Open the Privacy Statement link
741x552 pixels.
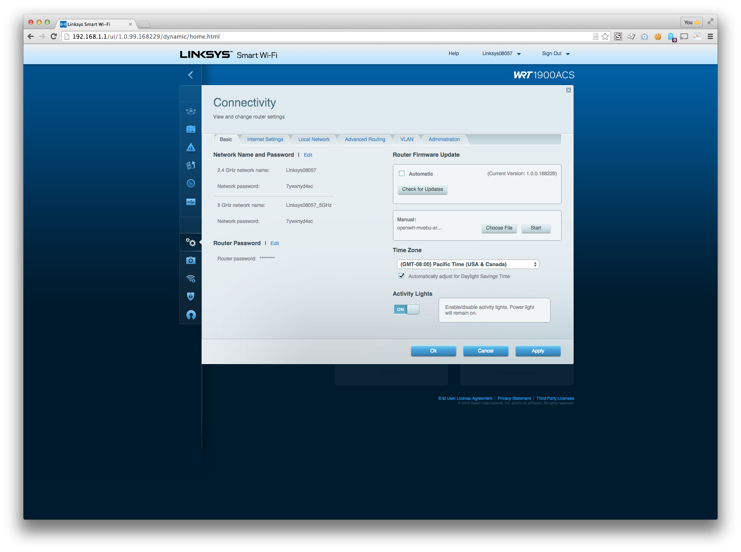click(x=514, y=399)
